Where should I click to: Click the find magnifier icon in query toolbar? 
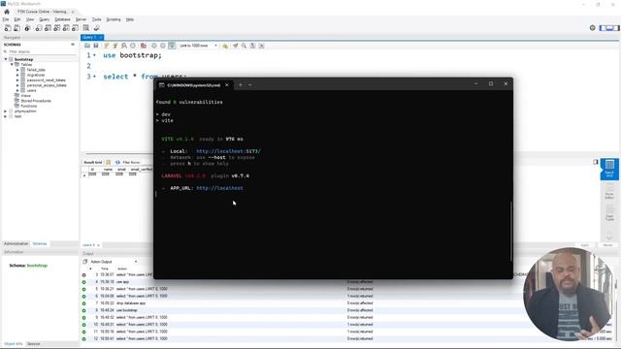(244, 46)
